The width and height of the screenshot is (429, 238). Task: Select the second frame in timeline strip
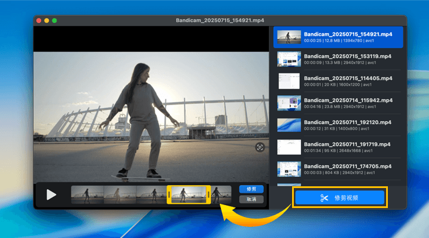pos(120,195)
